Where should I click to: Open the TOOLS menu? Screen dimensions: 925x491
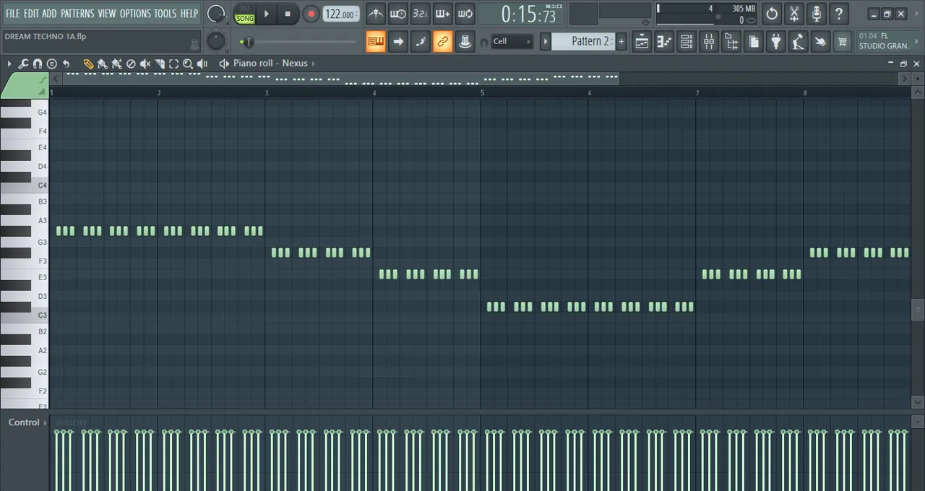point(165,13)
